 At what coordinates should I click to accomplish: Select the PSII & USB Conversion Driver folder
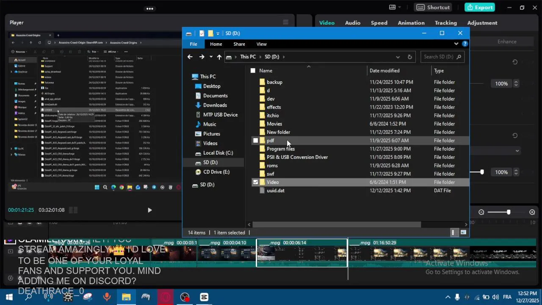(297, 157)
